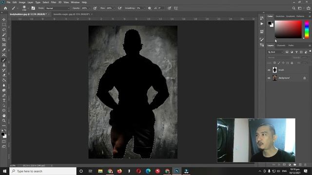Hide the Background layer

point(269,78)
